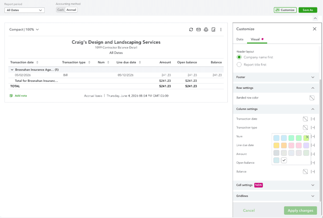Open the Banded row color picker icon
323x218 pixels.
(x=312, y=98)
